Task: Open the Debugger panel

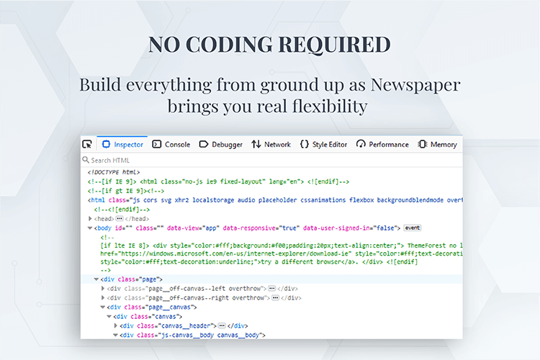Action: (221, 144)
